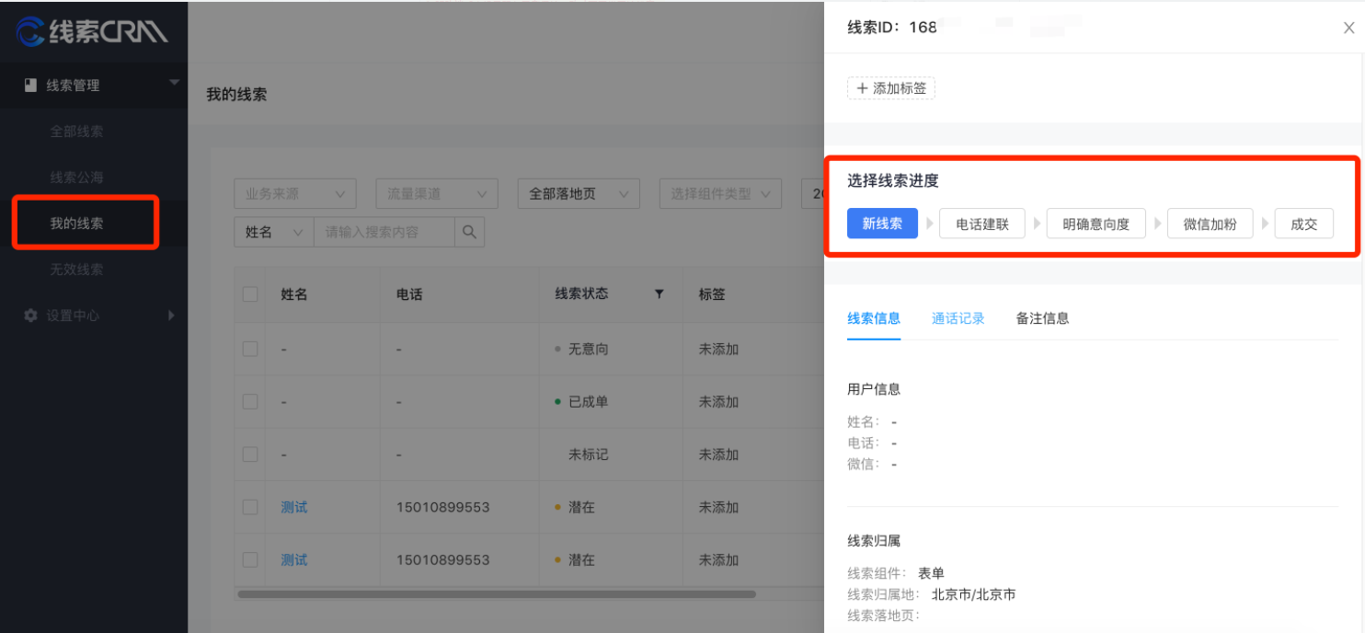Viewport: 1365px width, 633px height.
Task: Click the search magnifier icon
Action: click(x=469, y=232)
